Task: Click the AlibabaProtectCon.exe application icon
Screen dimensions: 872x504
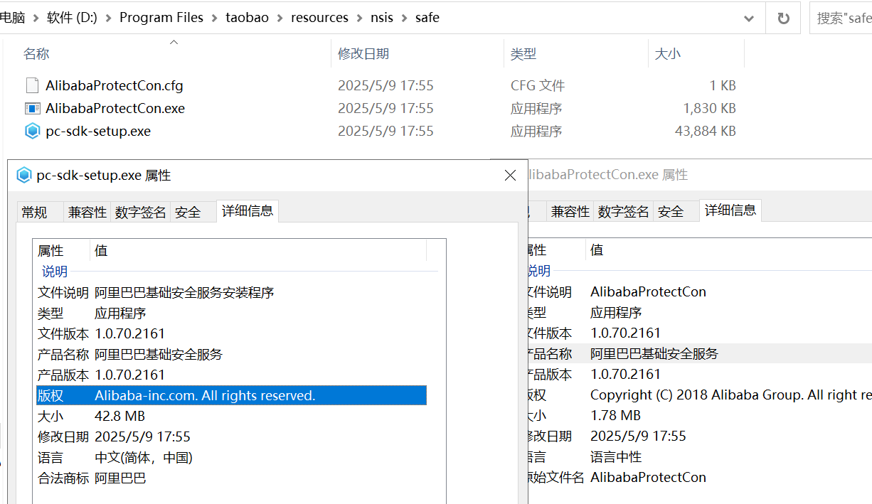Action: pos(31,108)
